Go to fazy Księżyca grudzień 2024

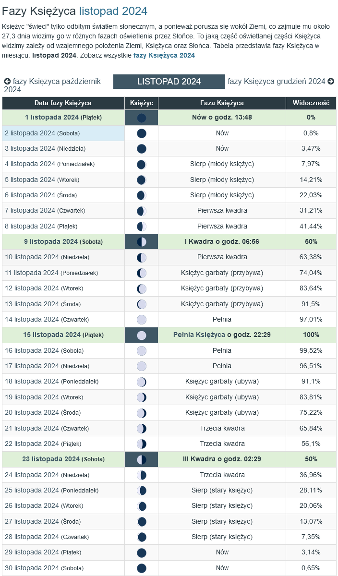(x=276, y=82)
